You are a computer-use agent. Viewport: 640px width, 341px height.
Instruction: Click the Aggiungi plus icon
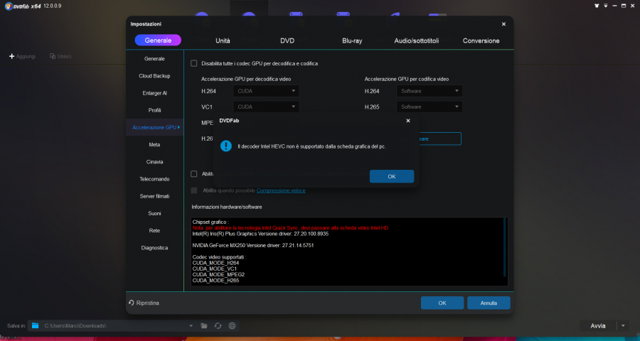point(12,56)
